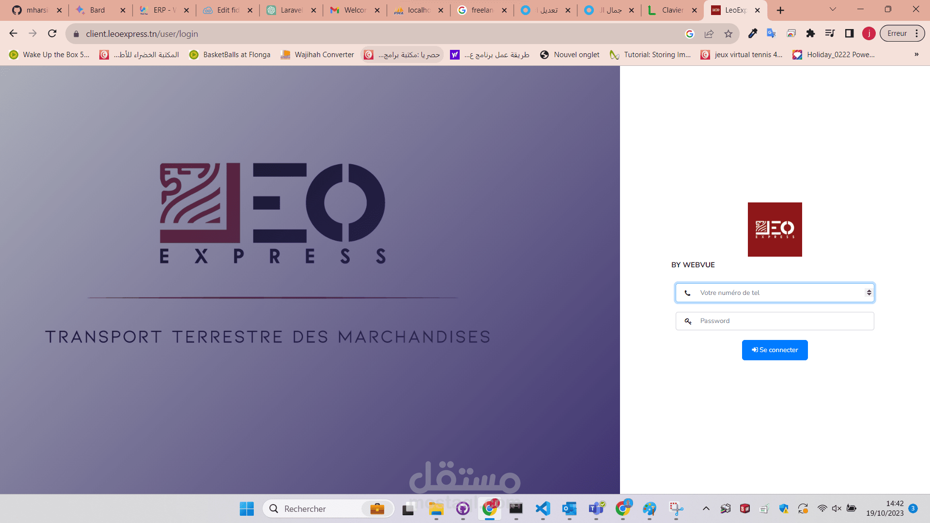Click the Google icon in address bar
930x523 pixels.
[x=690, y=33]
